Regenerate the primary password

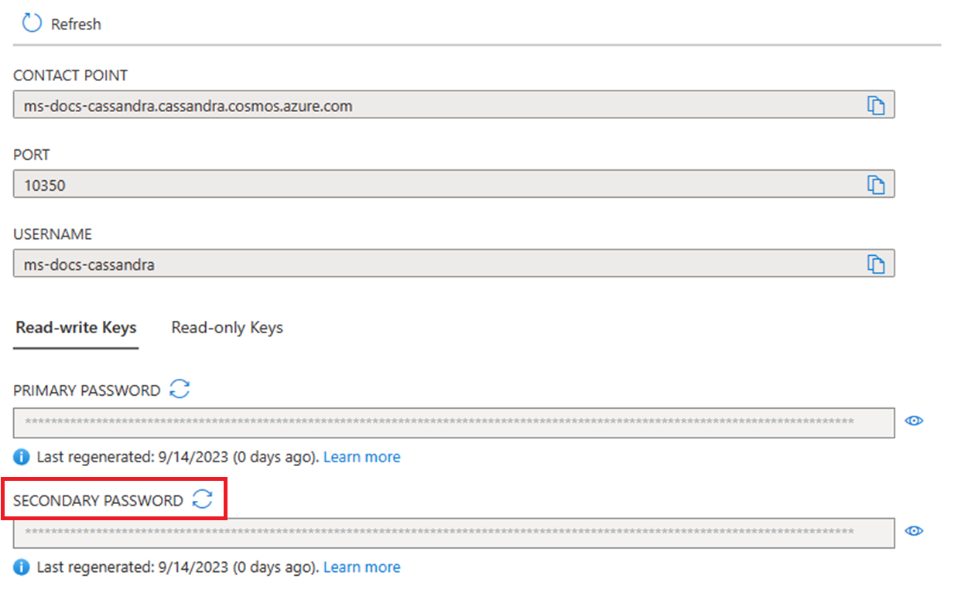(x=180, y=389)
